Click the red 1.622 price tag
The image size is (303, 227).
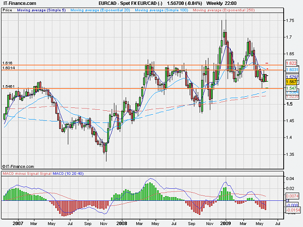click(291, 63)
